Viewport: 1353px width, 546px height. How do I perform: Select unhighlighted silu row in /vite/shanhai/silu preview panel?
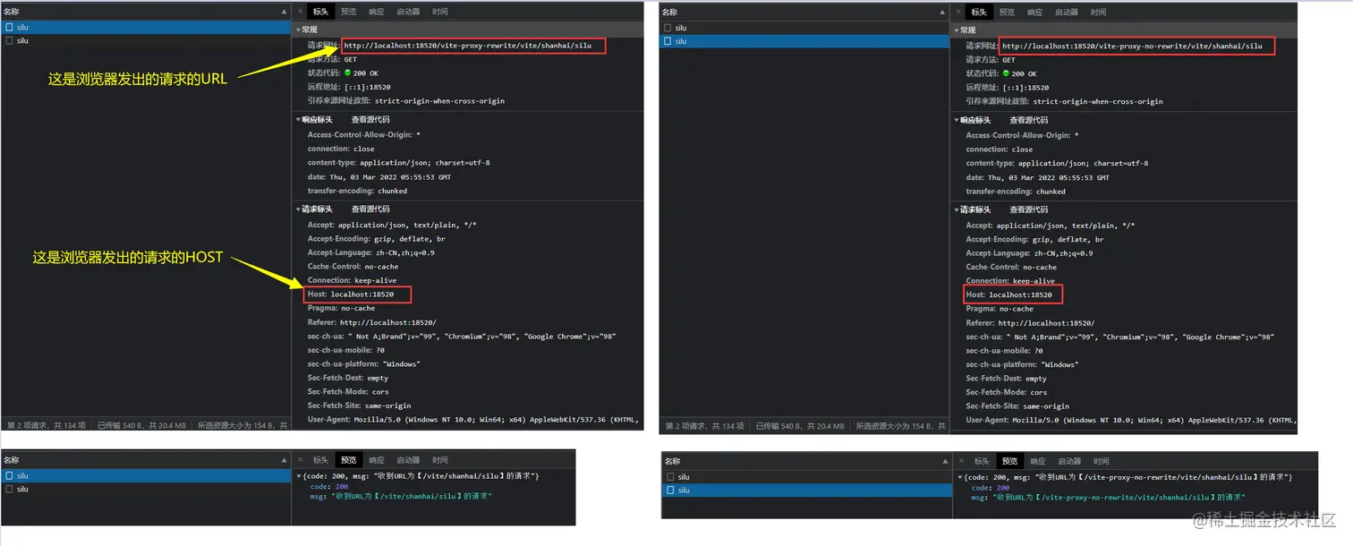(x=146, y=489)
